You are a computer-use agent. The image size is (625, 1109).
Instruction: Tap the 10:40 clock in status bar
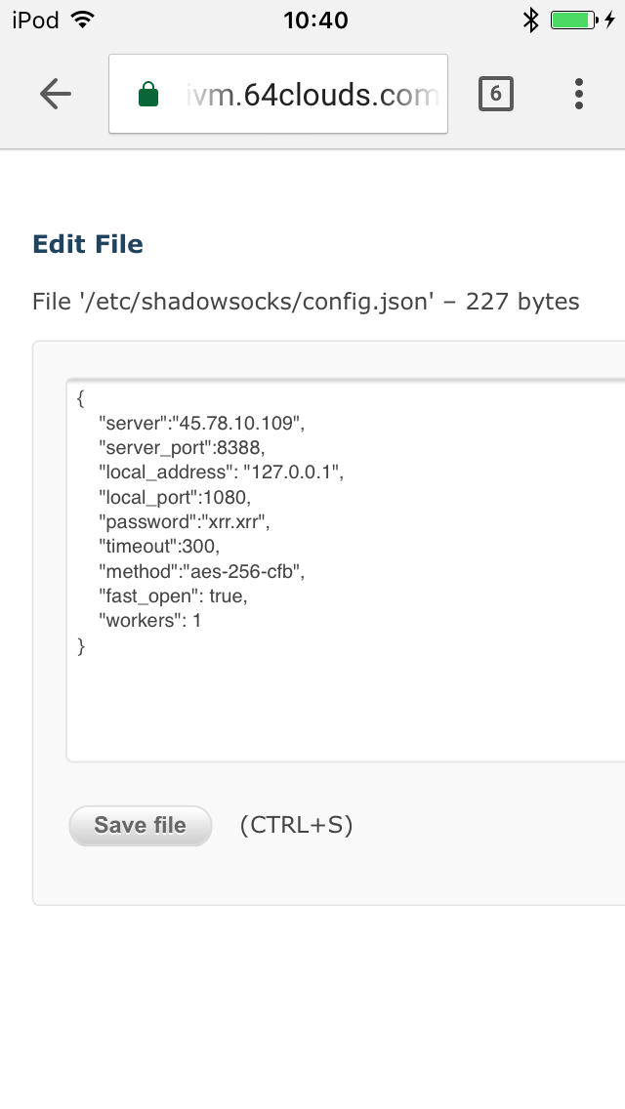point(315,20)
